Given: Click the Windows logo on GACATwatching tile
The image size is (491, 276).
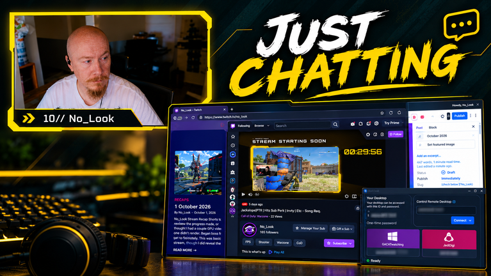Looking at the screenshot, I should point(392,236).
